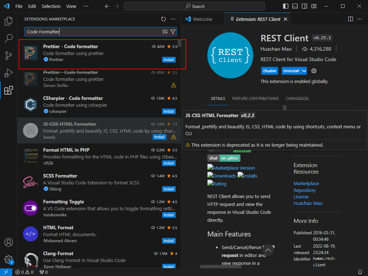Select the deprecated Simon Siefke Prettier entry
The image size is (368, 276).
point(100,79)
